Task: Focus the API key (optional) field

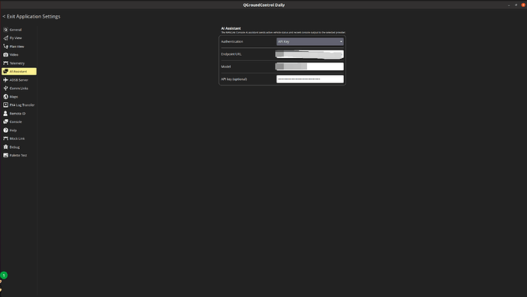Action: click(x=310, y=79)
